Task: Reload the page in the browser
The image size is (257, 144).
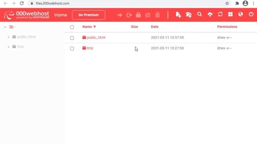Action: pyautogui.click(x=22, y=3)
